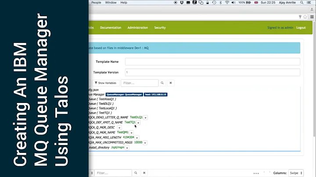Open the Documentation nav item
The width and height of the screenshot is (316, 177).
pos(111,28)
